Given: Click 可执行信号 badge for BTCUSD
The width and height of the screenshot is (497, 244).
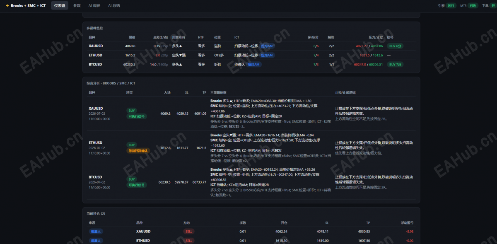Looking at the screenshot, I should coord(137,185).
